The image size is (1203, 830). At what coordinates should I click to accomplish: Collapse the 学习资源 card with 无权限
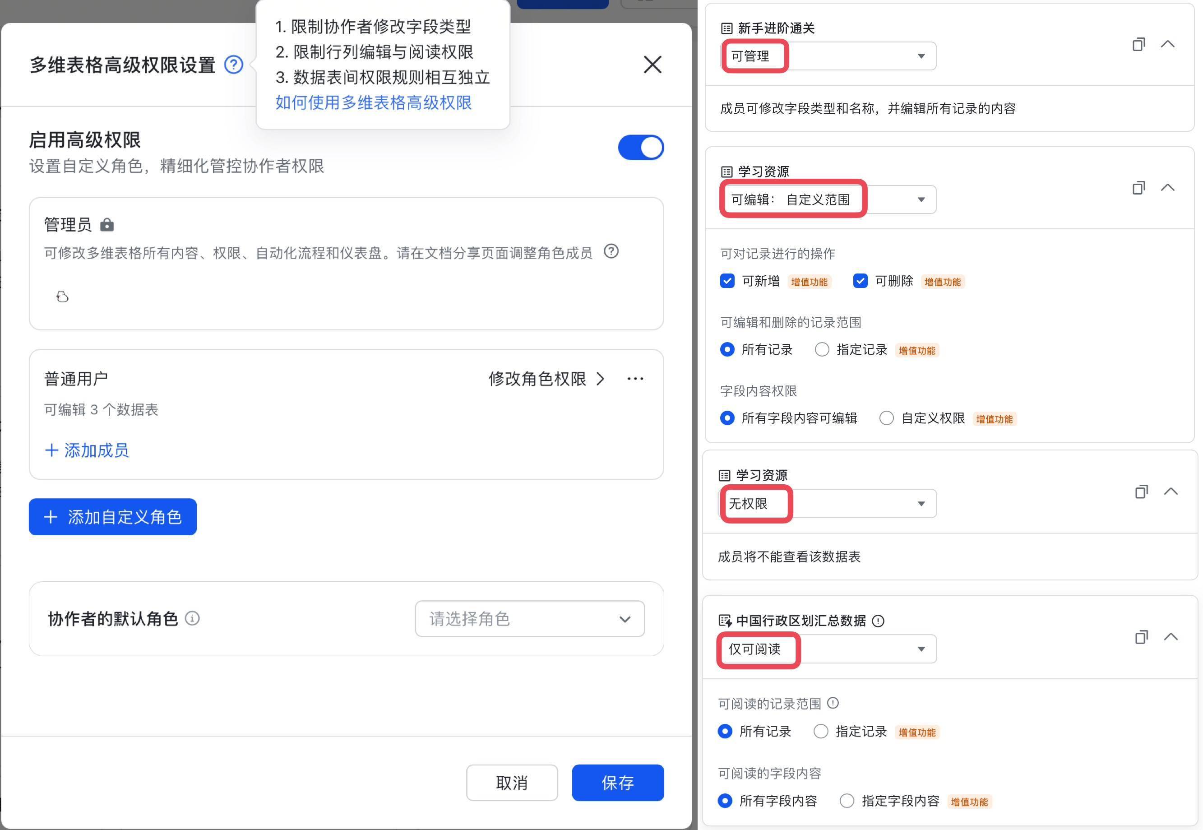pyautogui.click(x=1170, y=492)
